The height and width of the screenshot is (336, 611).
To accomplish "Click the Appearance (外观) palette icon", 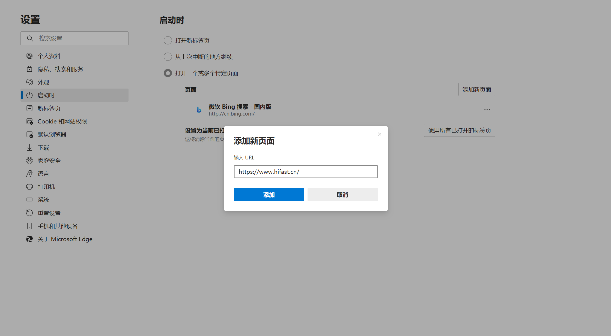I will (29, 82).
